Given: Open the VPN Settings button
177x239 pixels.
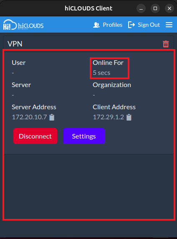Looking at the screenshot, I should [x=84, y=136].
